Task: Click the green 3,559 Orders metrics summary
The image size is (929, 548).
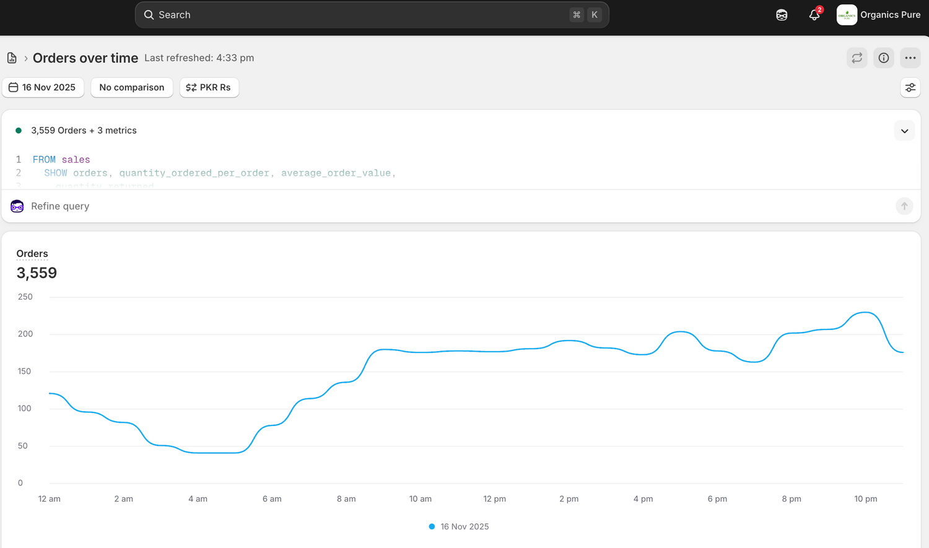Action: pos(84,131)
